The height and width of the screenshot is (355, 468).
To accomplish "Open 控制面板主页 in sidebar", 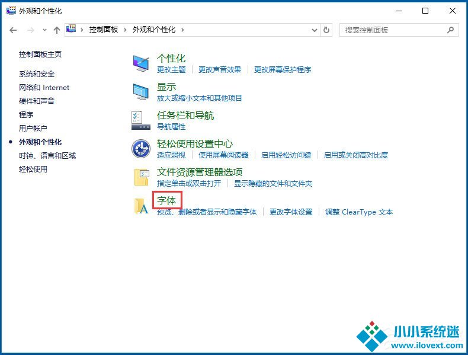I will tap(40, 55).
